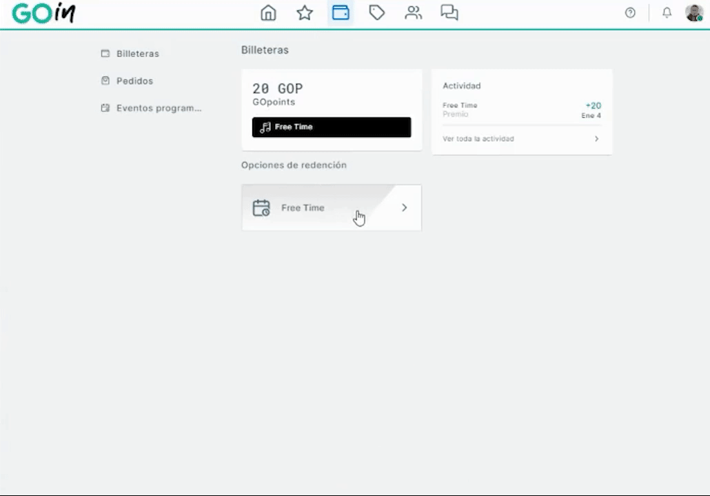This screenshot has height=496, width=710.
Task: Click the chevron on Free Time redemption card
Action: pyautogui.click(x=405, y=207)
